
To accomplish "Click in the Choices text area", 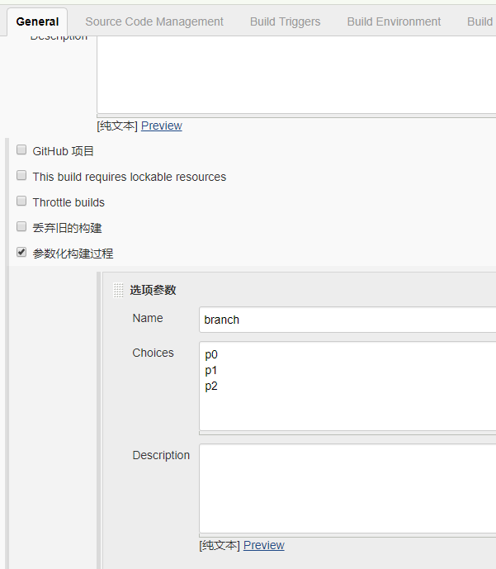I will pos(347,386).
